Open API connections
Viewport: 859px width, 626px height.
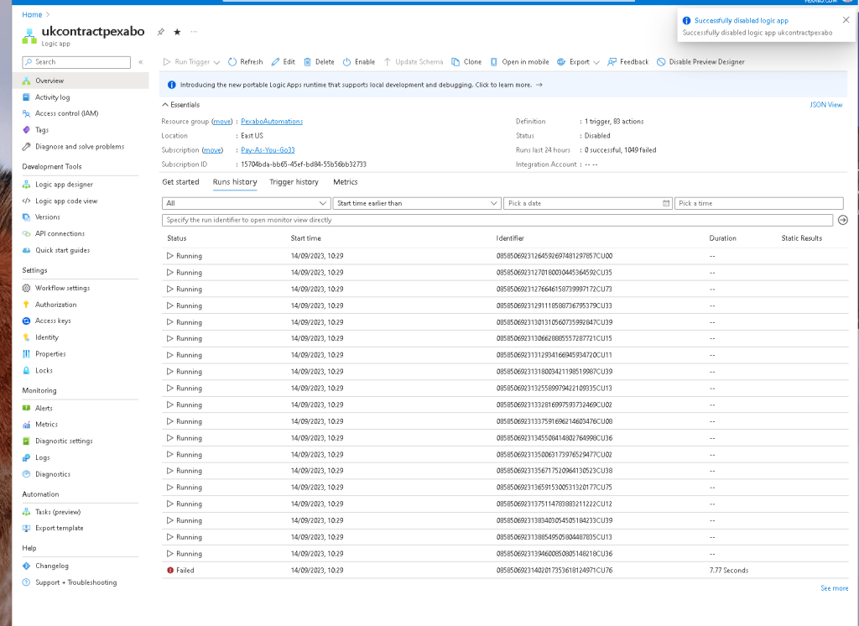pos(60,233)
